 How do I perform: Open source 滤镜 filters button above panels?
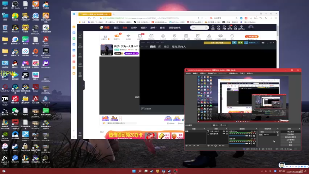pyautogui.click(x=223, y=125)
